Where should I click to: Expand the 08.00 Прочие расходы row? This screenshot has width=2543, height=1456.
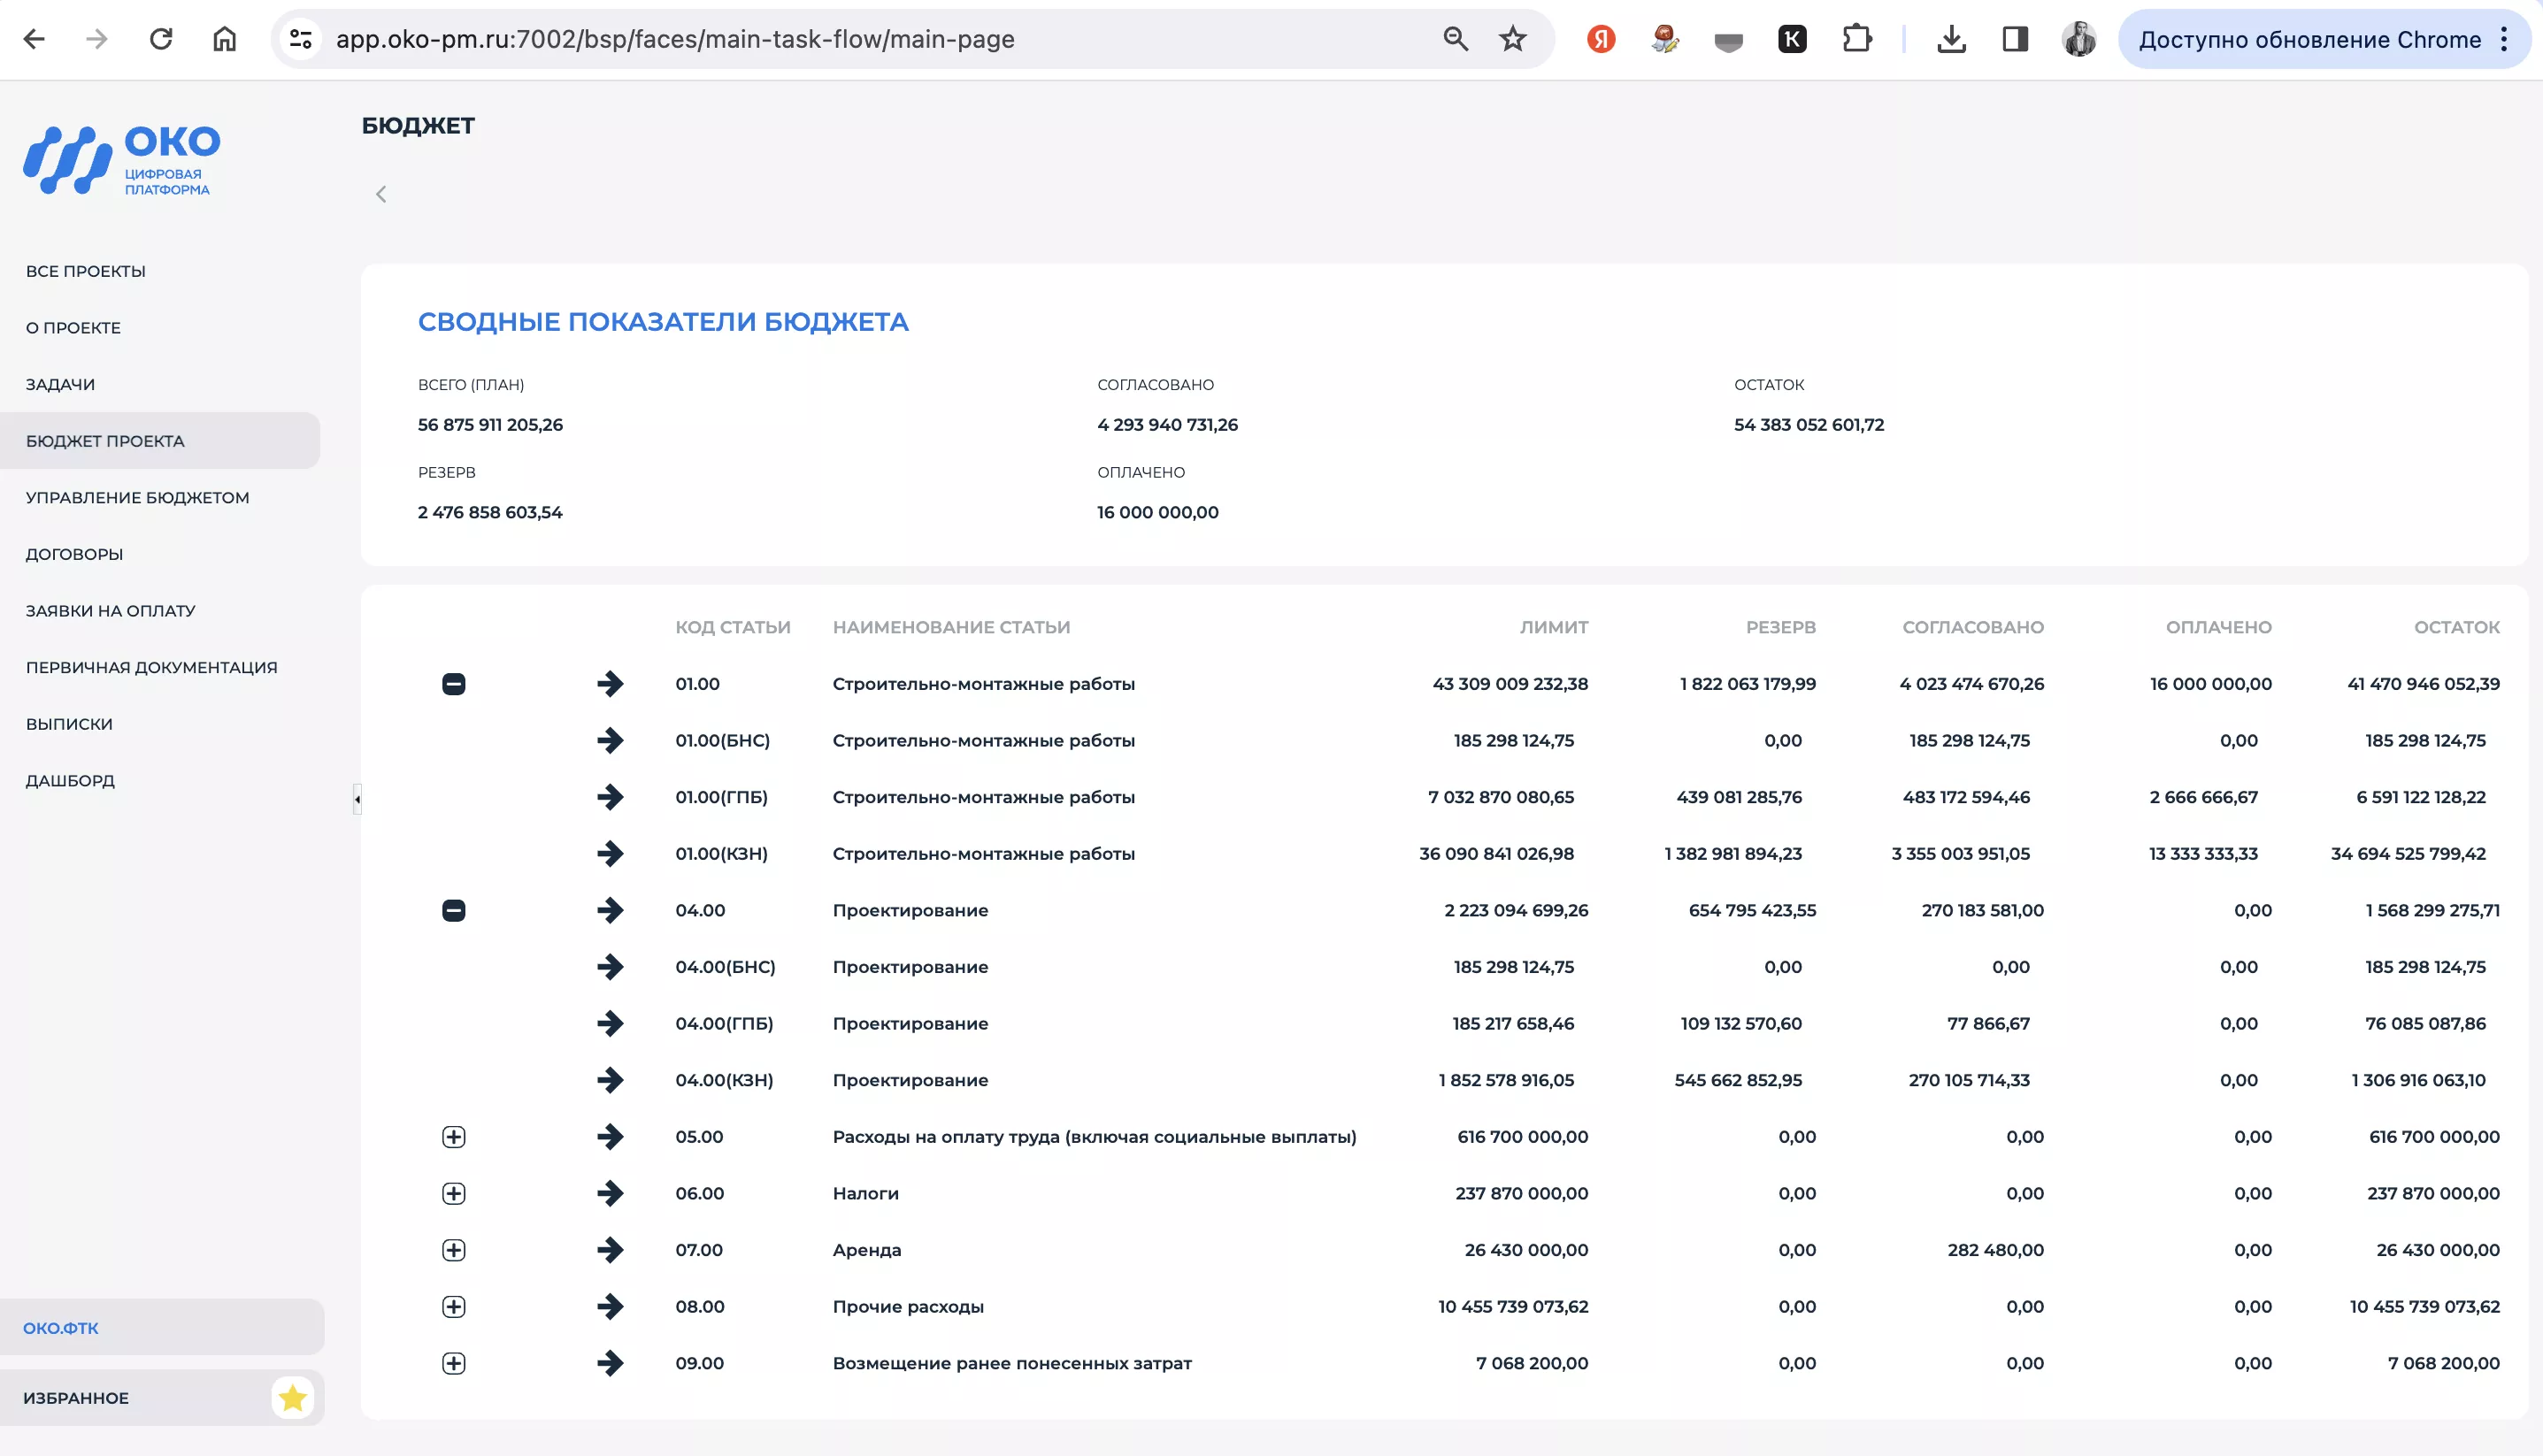455,1306
